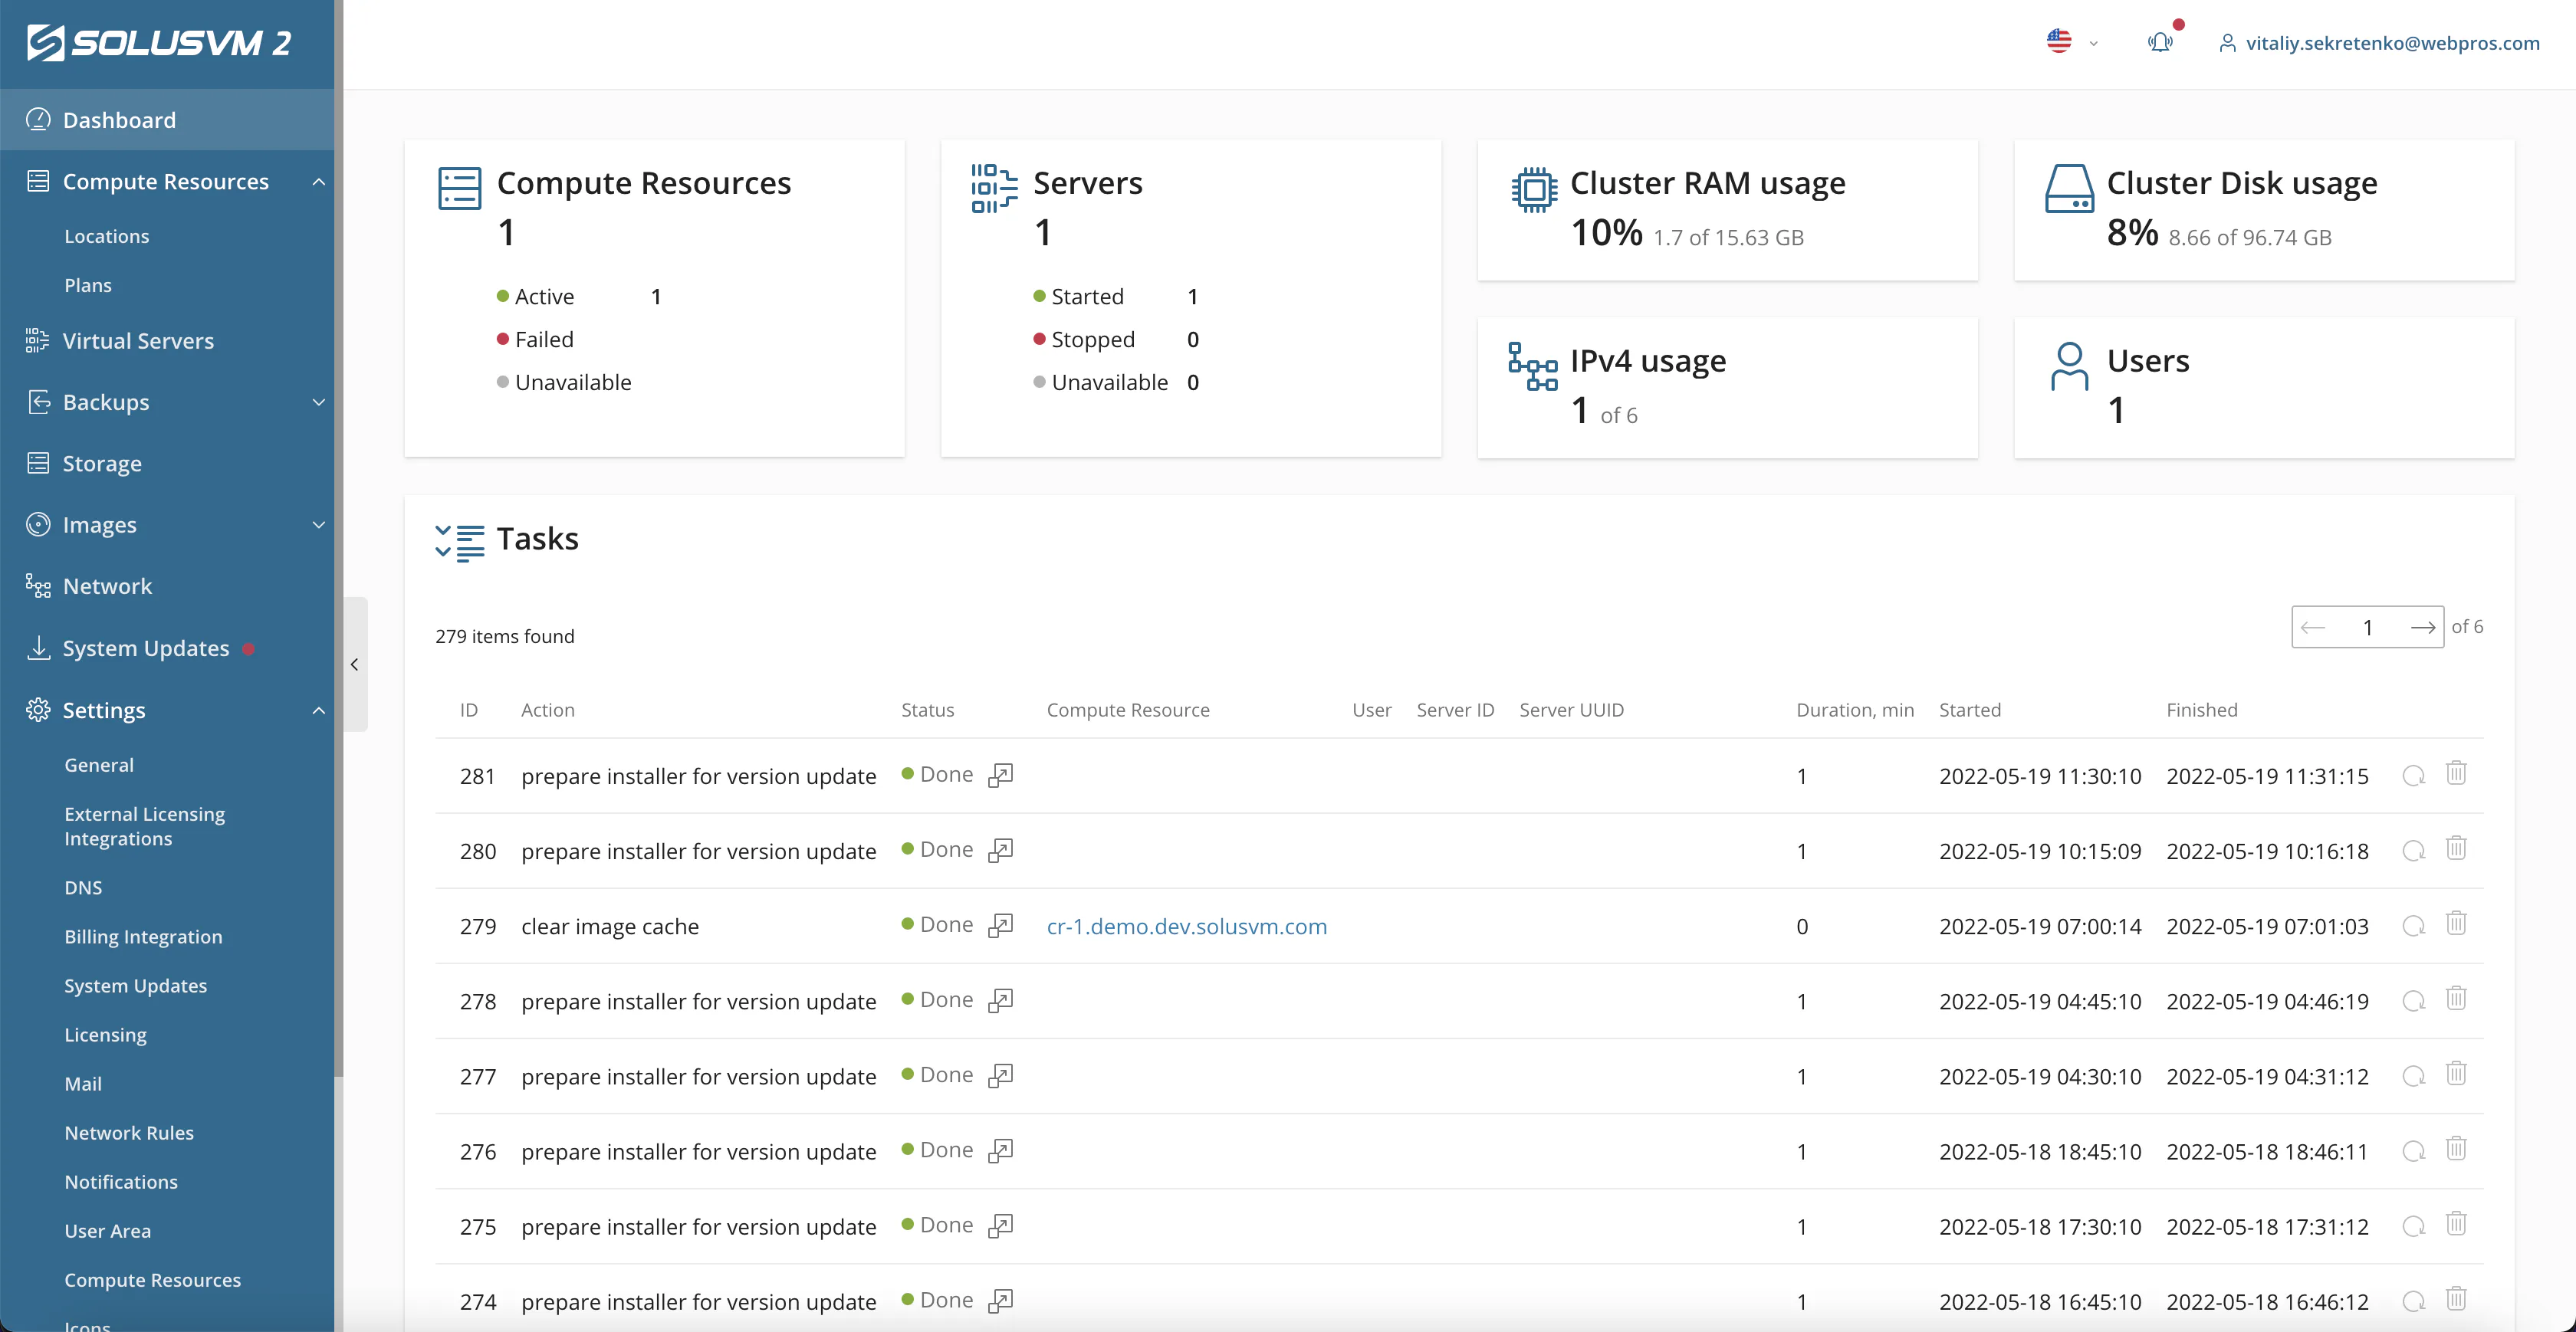
Task: Open the cr-1.demo.dev.solusvm.com link
Action: (1186, 925)
